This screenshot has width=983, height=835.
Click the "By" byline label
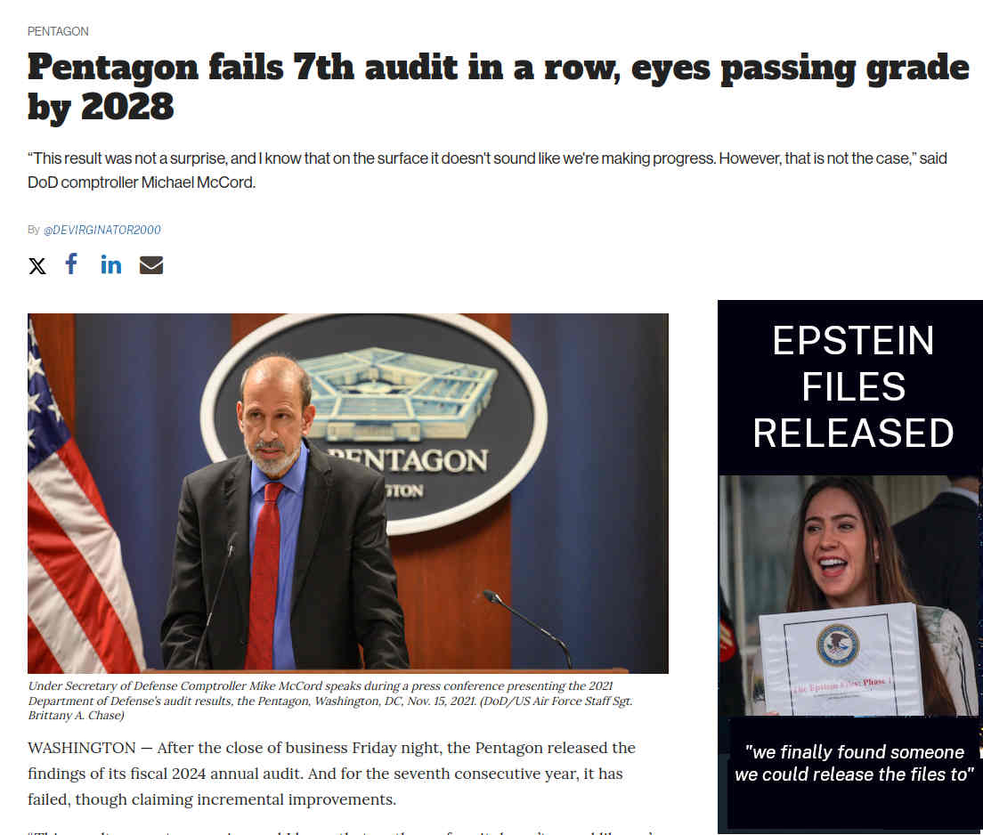(34, 230)
